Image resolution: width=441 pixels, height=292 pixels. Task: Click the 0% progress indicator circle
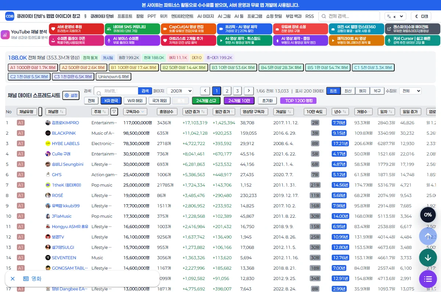point(428,214)
